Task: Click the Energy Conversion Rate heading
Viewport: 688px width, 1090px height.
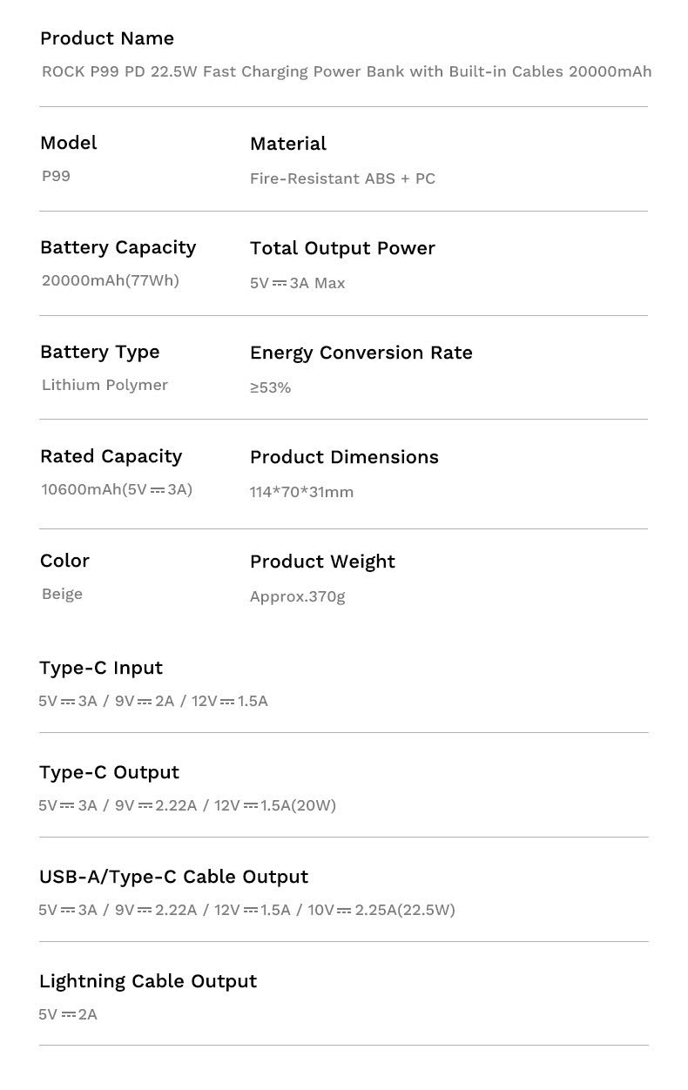Action: click(x=361, y=353)
